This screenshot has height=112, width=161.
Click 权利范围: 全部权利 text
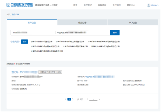click(19, 89)
